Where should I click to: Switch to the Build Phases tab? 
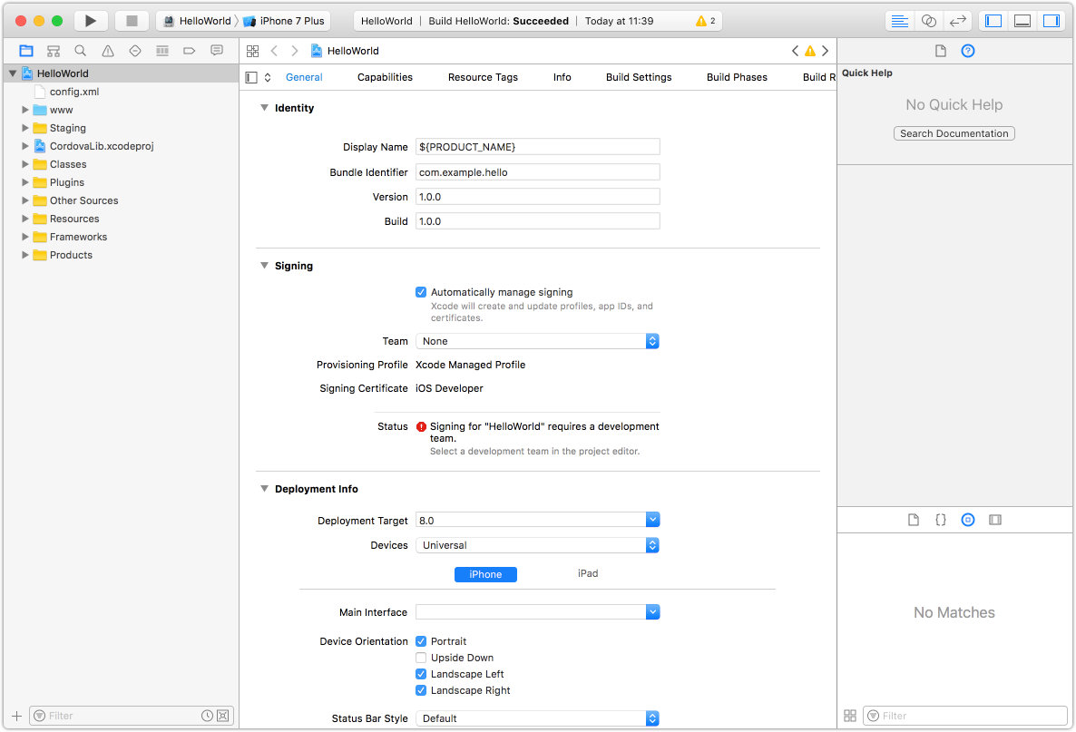[737, 77]
